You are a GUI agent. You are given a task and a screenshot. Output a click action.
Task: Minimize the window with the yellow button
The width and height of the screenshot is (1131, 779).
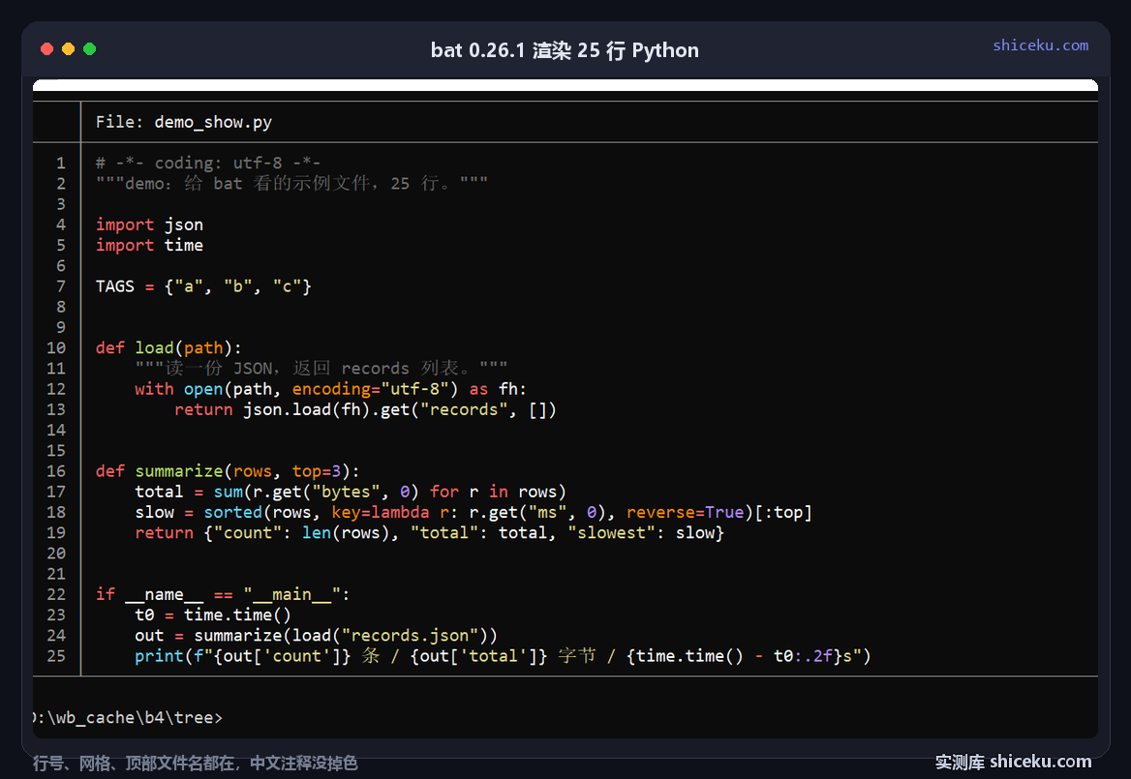pos(69,49)
